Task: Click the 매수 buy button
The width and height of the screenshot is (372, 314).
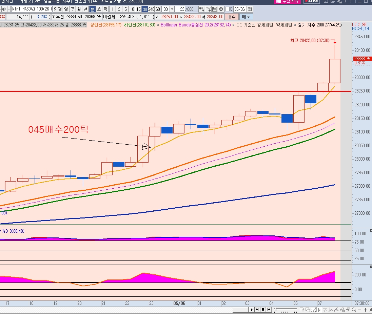Action: tap(232, 17)
